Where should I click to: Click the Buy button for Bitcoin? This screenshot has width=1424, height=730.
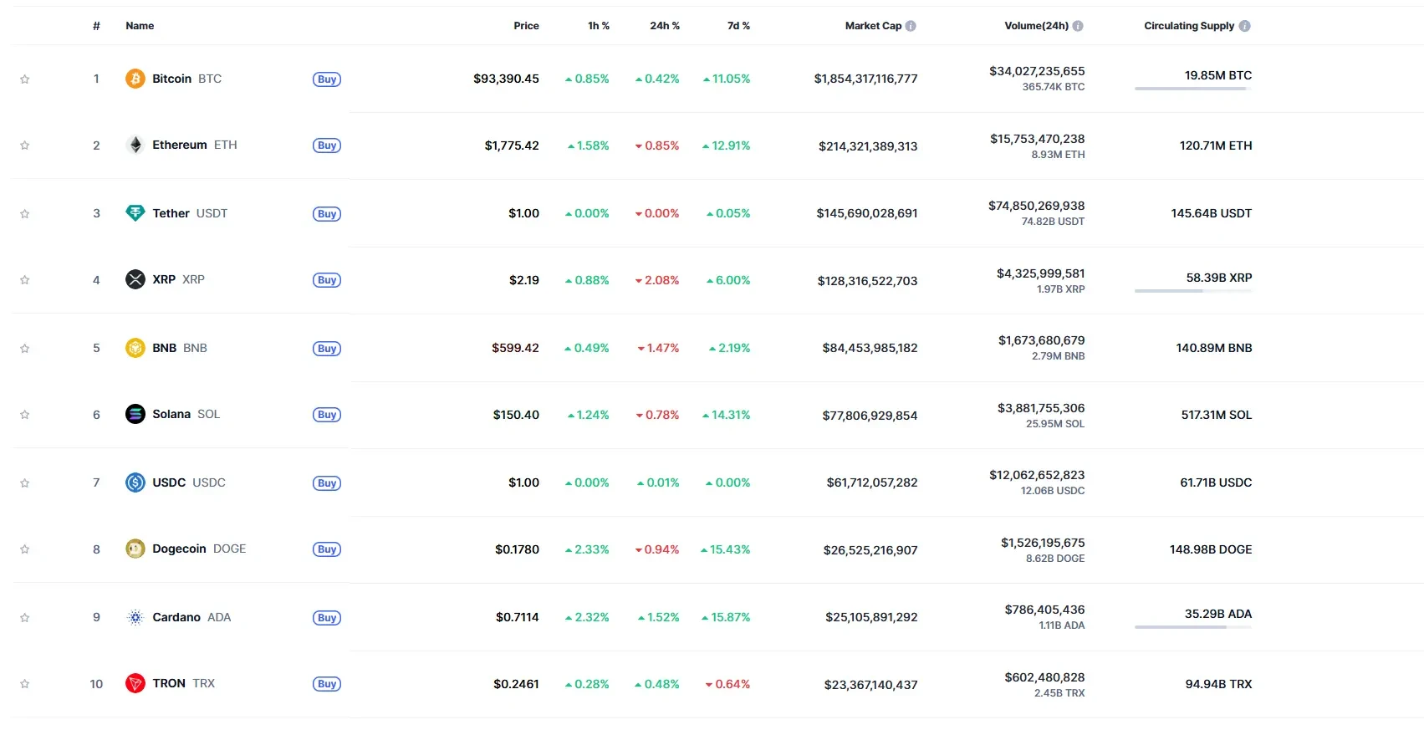pyautogui.click(x=327, y=79)
